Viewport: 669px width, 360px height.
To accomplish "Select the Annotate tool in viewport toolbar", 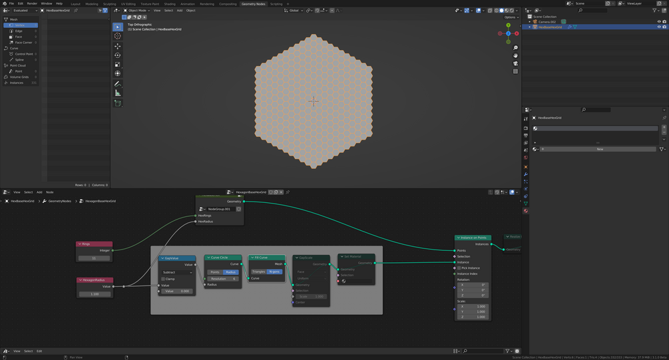I will 118,84.
